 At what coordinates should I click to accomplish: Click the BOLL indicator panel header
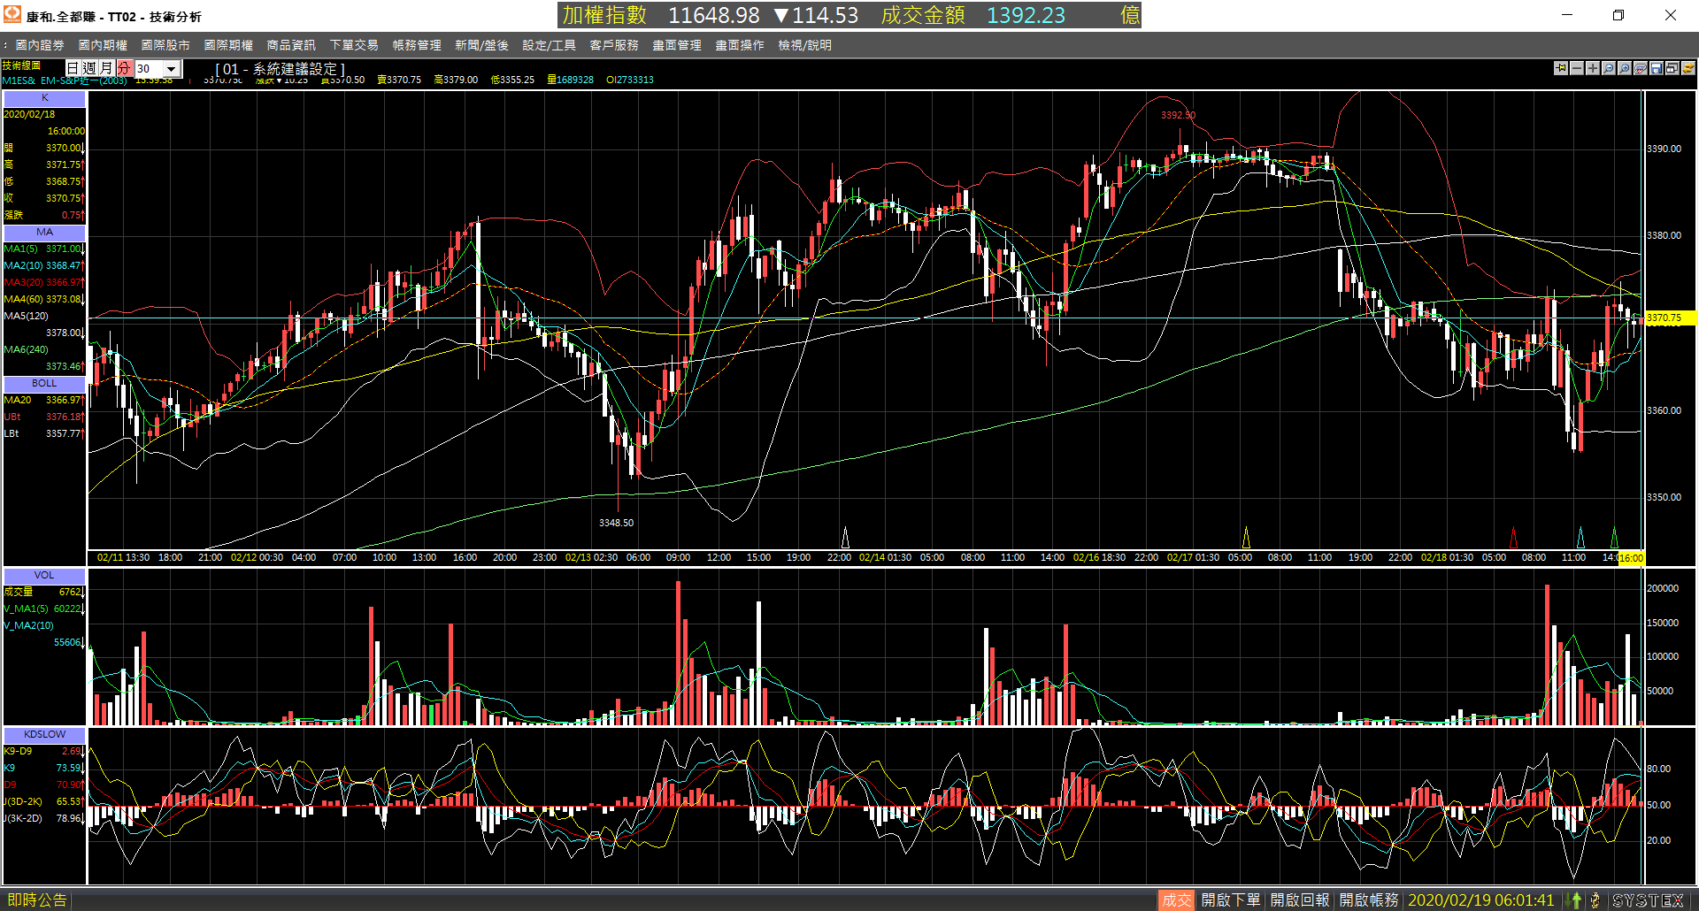click(x=45, y=384)
